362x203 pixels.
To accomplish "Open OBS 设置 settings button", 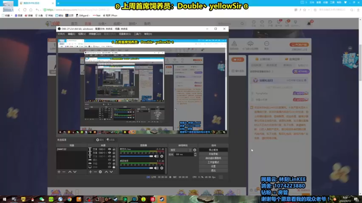I will (213, 166).
